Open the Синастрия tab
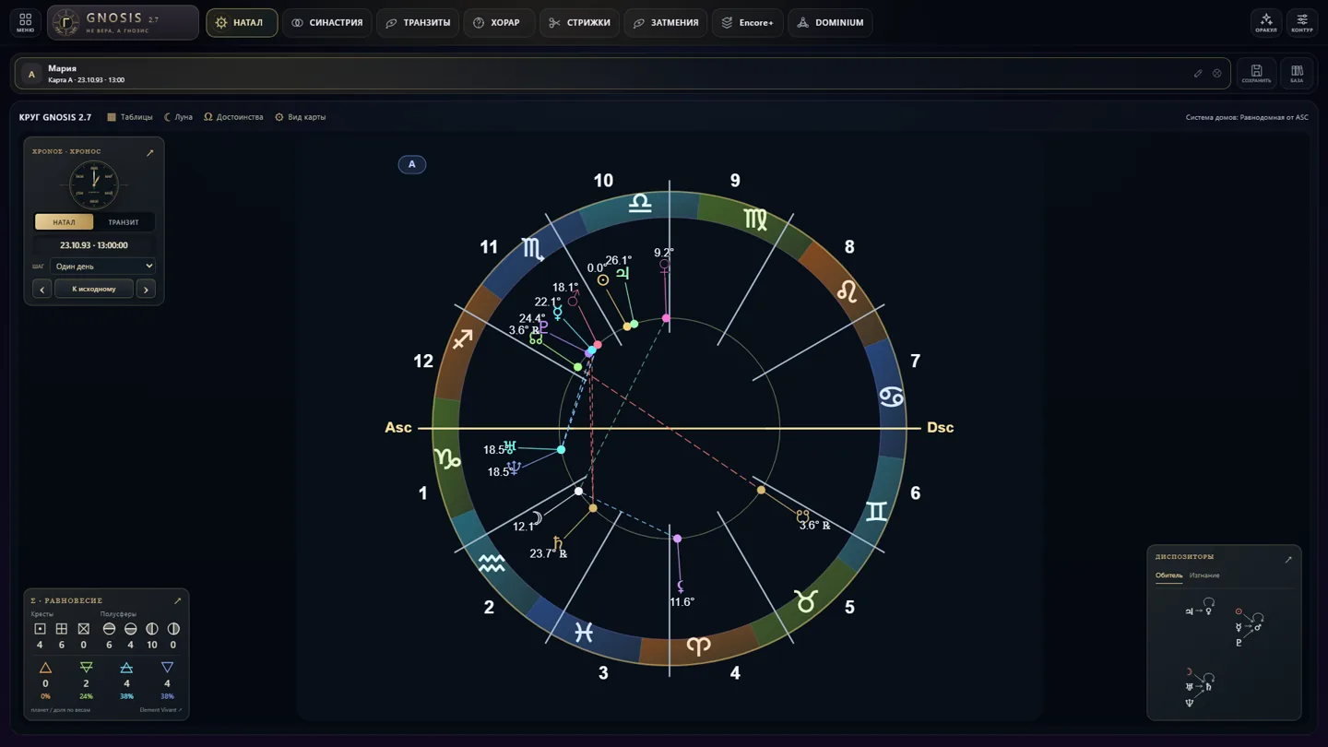This screenshot has width=1328, height=747. 327,22
